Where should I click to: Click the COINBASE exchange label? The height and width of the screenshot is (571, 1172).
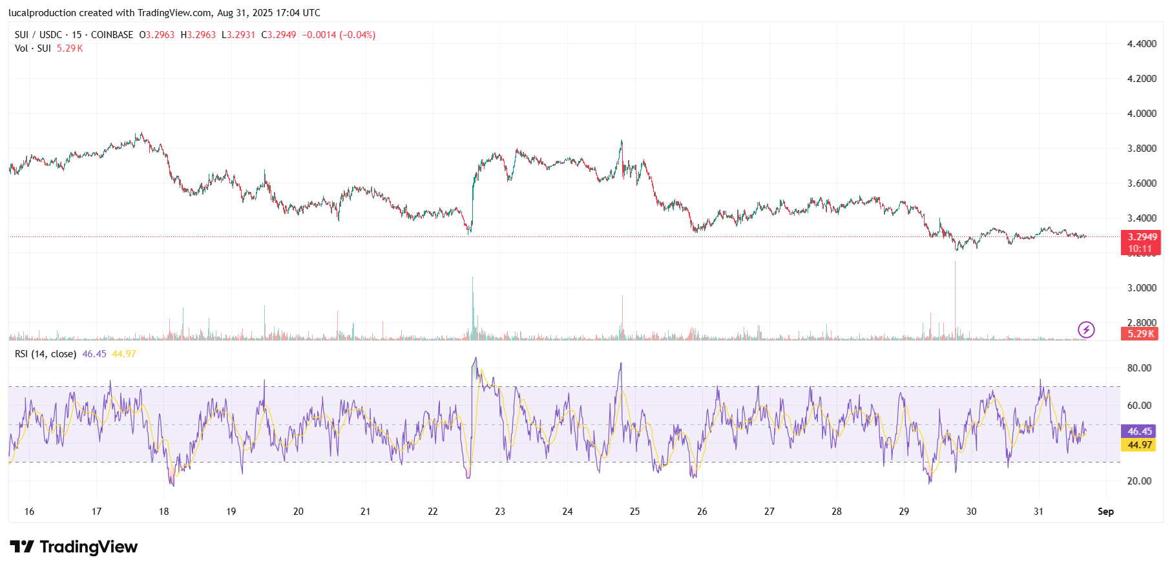[112, 35]
